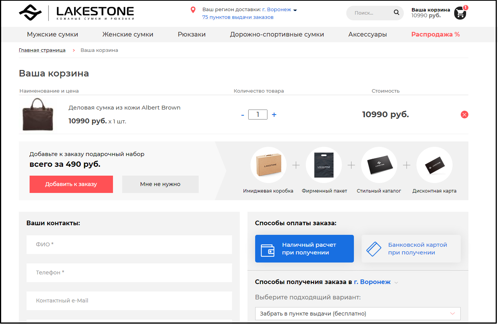Click the всего за 490 руб. text
Screen dimensions: 498x324
click(65, 164)
